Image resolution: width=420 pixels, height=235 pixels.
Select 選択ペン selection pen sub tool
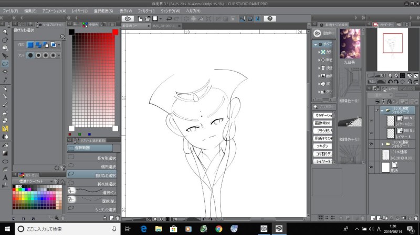[92, 192]
